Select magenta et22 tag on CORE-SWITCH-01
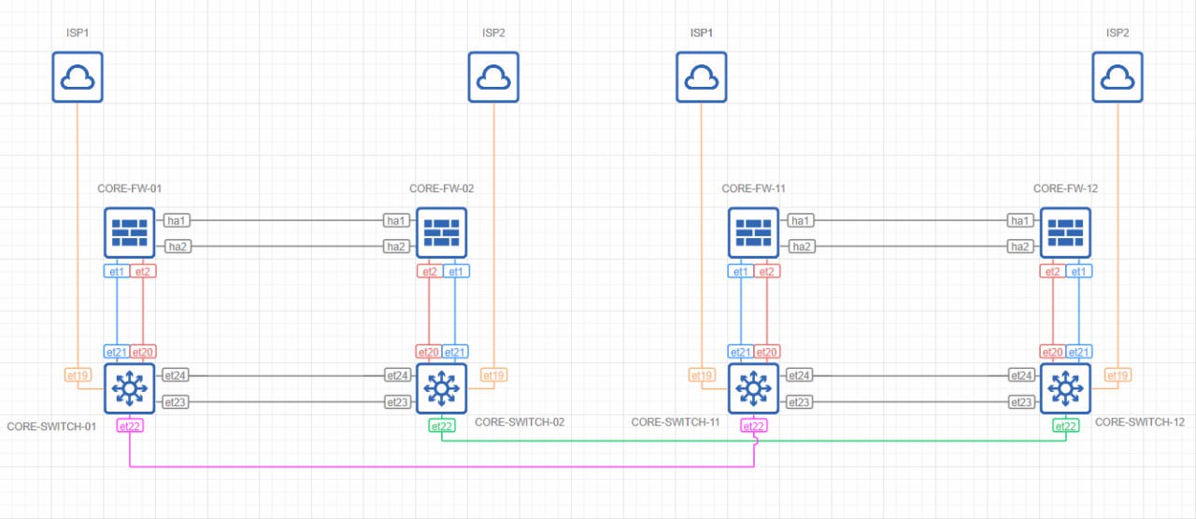This screenshot has width=1196, height=519. [x=130, y=426]
